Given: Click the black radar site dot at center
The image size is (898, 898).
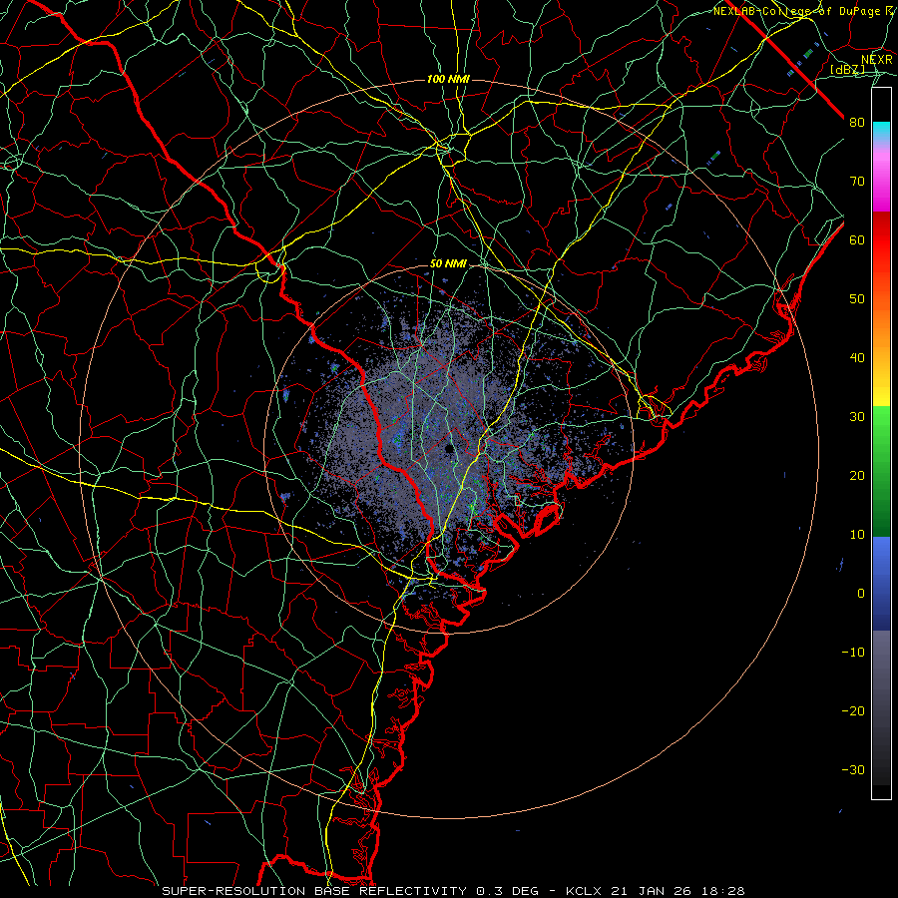Looking at the screenshot, I should 449,448.
